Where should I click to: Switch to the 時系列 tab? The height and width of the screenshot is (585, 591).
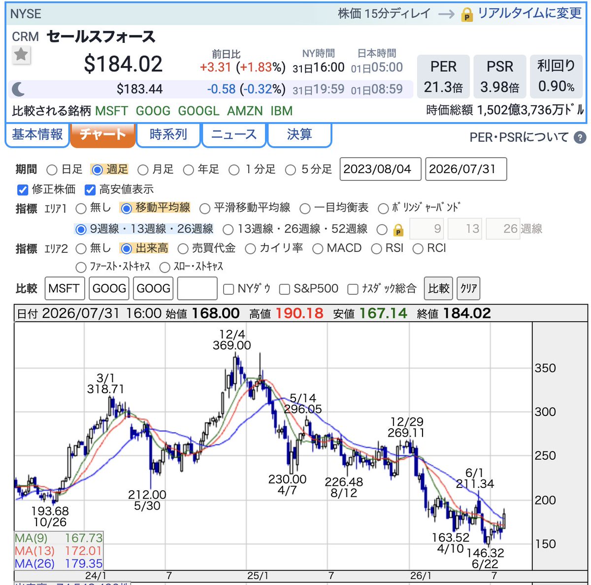[168, 135]
